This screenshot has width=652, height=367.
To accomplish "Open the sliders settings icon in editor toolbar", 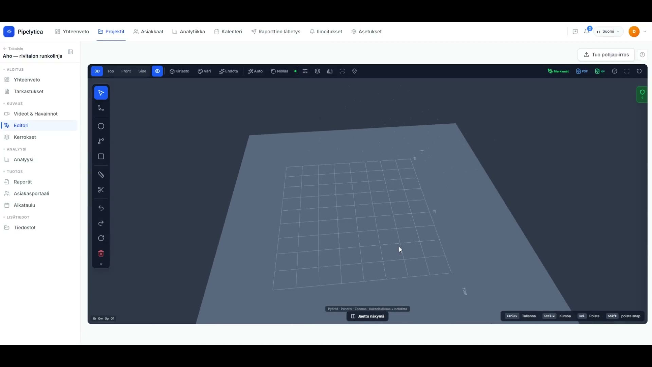I will click(305, 71).
